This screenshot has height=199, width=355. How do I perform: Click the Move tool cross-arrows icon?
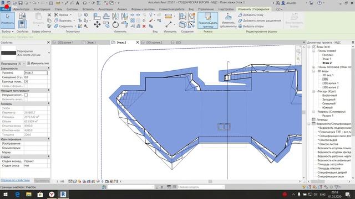coord(97,24)
